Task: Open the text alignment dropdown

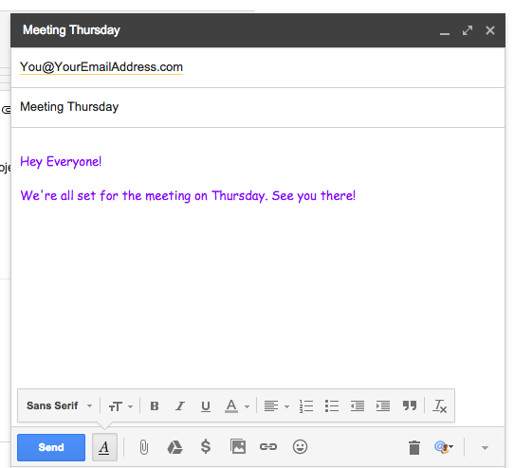Action: coord(276,406)
